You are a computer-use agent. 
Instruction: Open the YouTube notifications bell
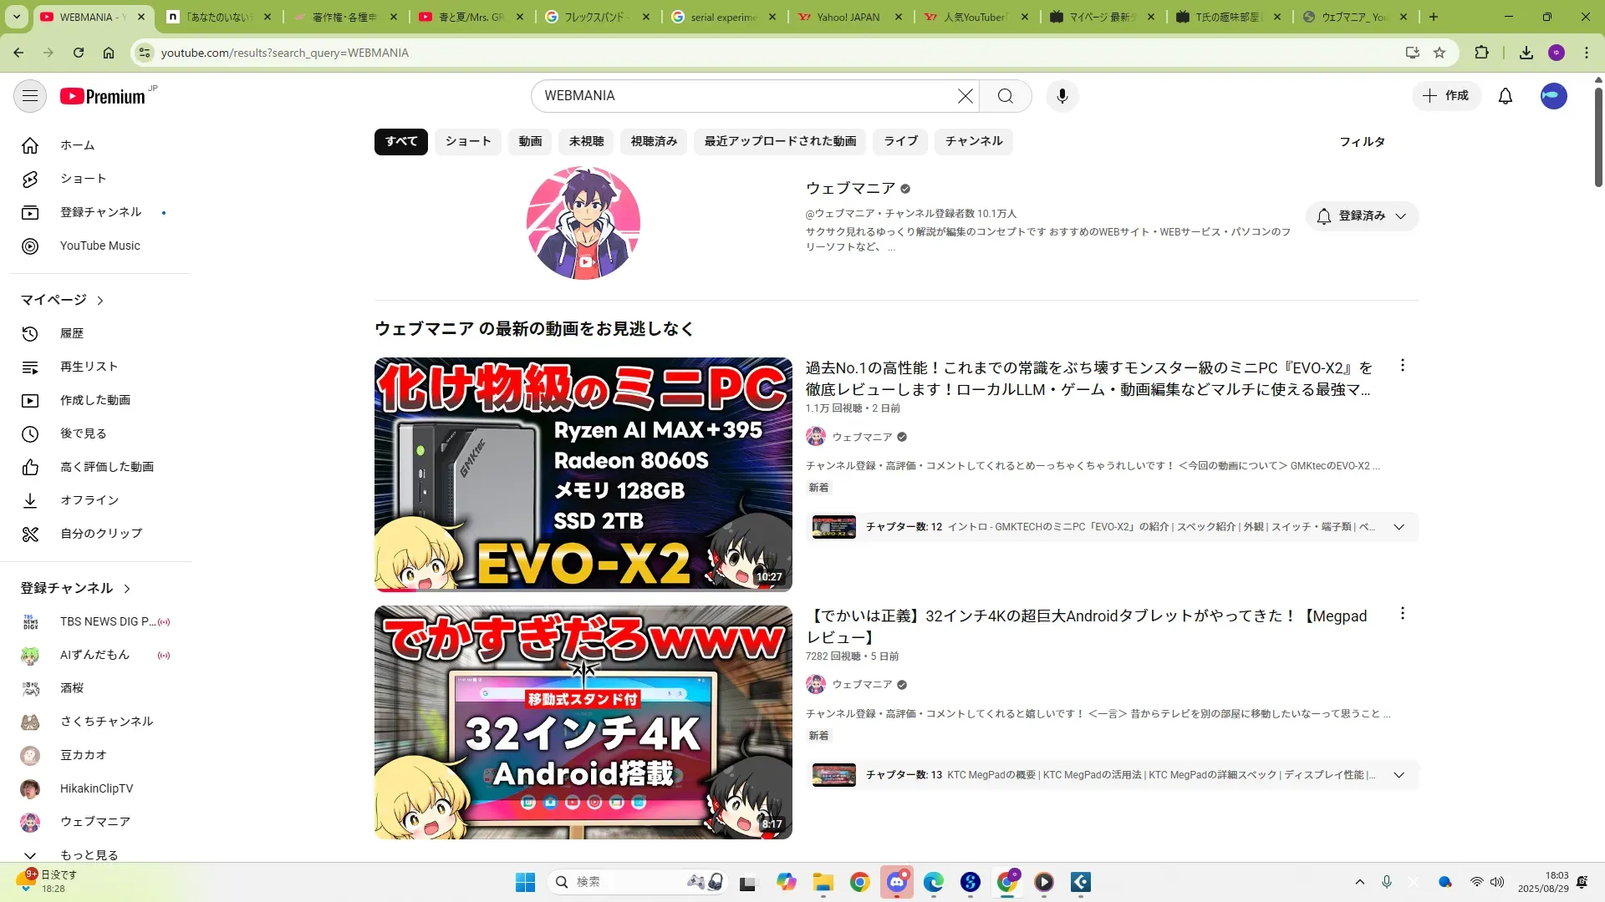coord(1505,96)
